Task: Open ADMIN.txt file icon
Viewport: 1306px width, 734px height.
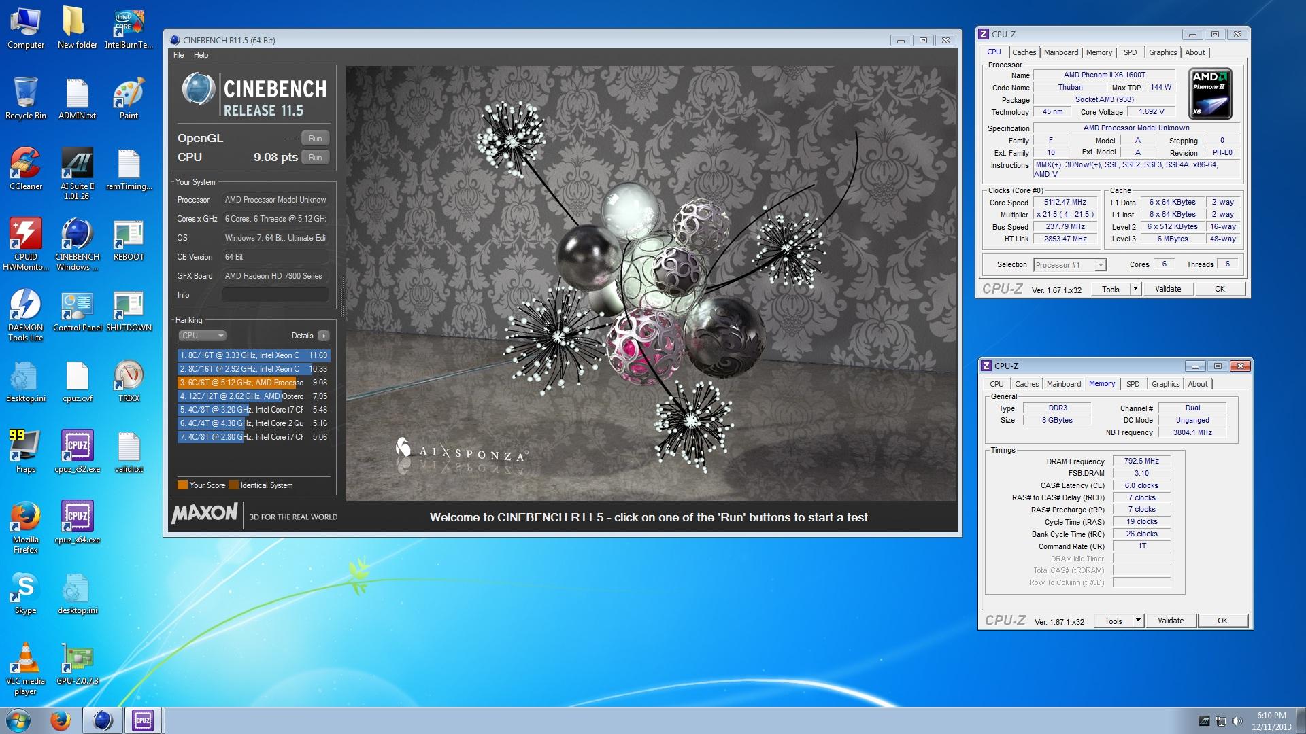Action: click(77, 99)
